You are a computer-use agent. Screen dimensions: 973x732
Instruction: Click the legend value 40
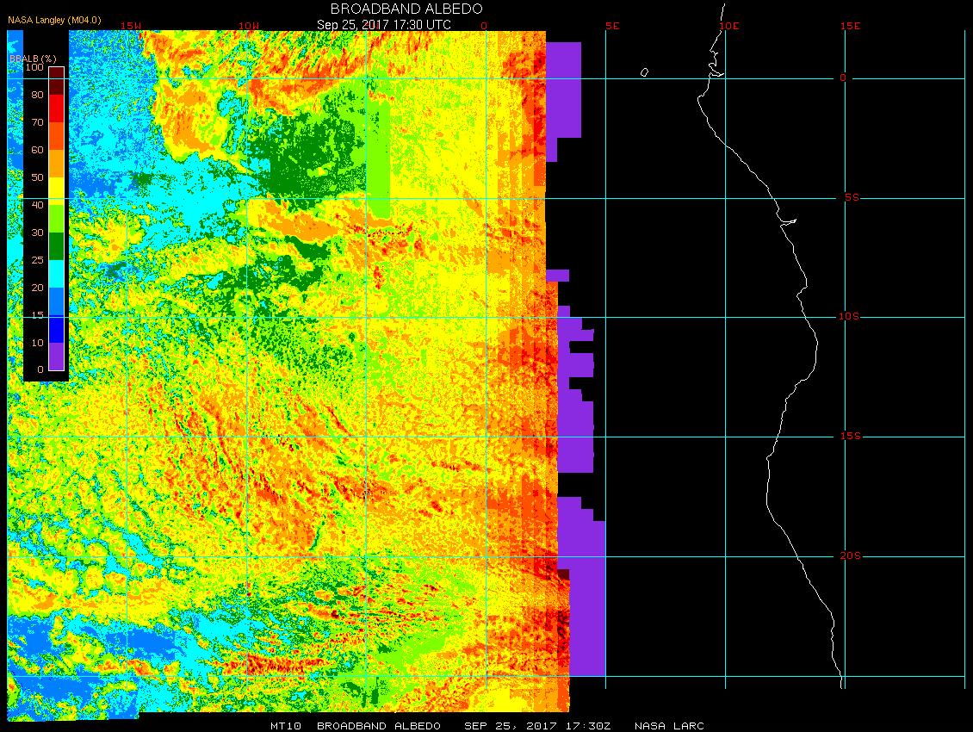pyautogui.click(x=37, y=205)
